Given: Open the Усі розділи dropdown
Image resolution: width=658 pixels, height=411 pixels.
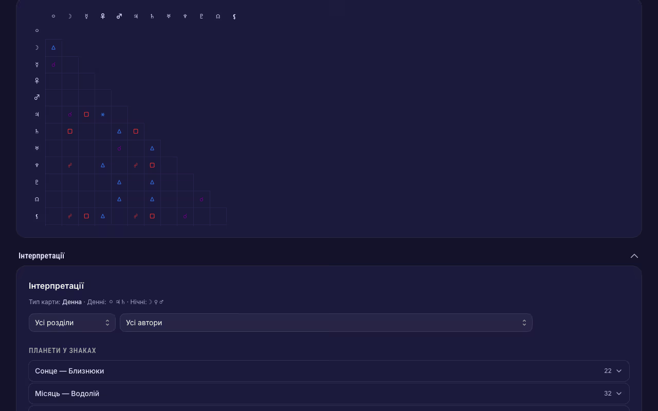Looking at the screenshot, I should 72,323.
